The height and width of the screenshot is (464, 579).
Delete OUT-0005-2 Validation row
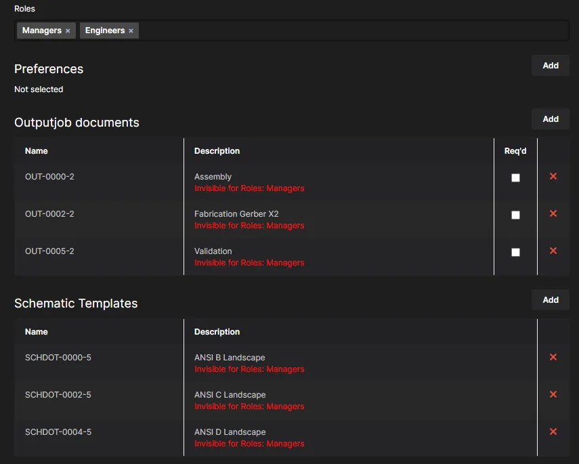click(x=553, y=251)
